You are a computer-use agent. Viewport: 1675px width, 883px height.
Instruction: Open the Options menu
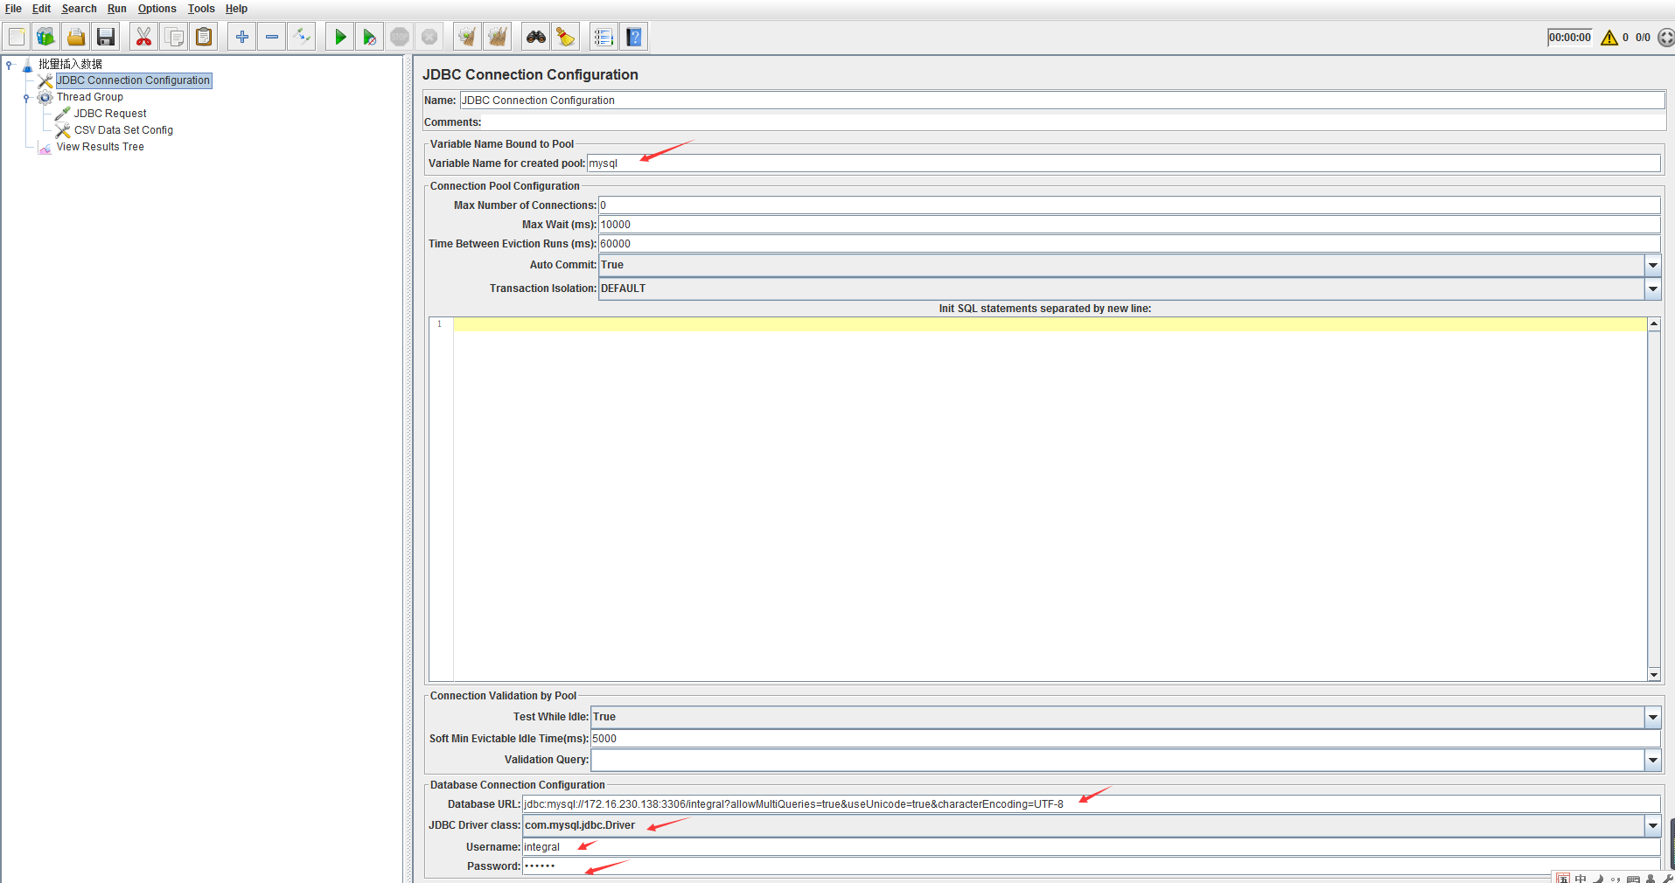157,9
